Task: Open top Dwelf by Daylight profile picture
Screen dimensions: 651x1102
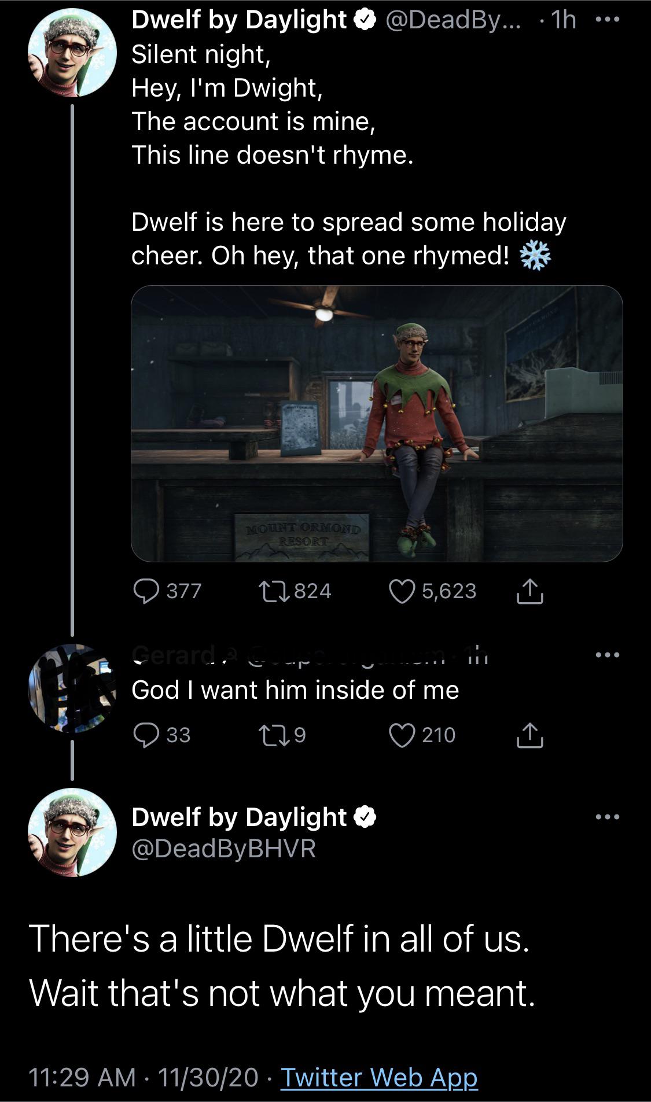Action: pyautogui.click(x=72, y=52)
